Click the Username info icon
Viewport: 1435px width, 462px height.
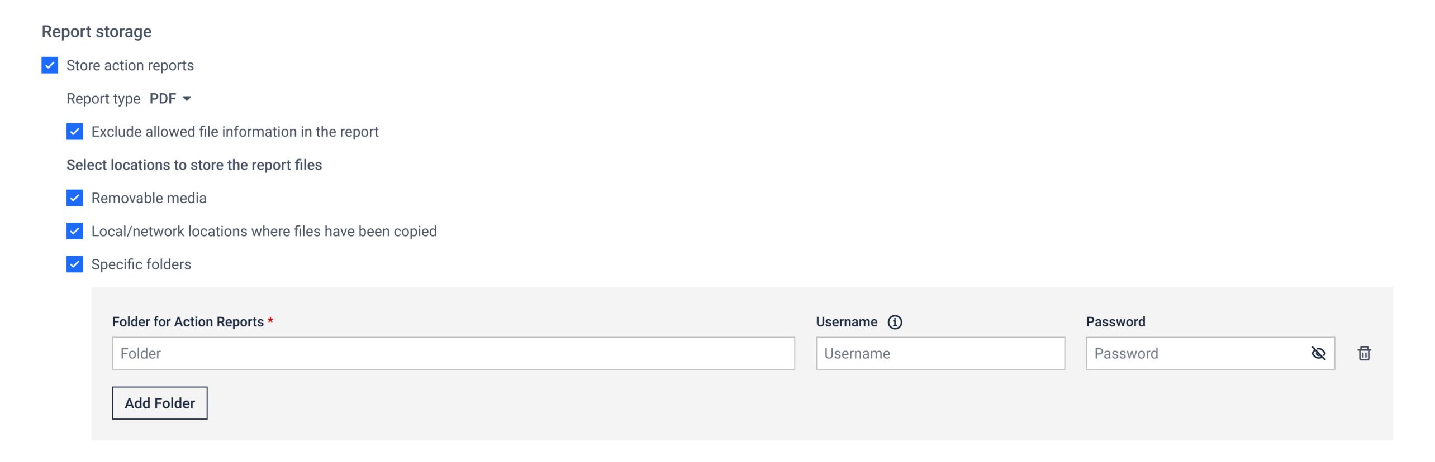coord(895,322)
